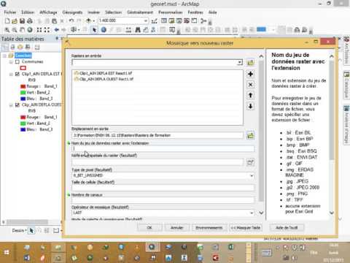Move raster down with down arrow icon
The image size is (350, 263).
click(250, 106)
